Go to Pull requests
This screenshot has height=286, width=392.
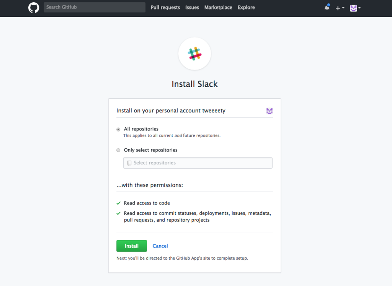[165, 8]
